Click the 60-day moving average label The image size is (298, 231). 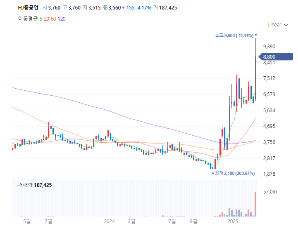click(53, 19)
